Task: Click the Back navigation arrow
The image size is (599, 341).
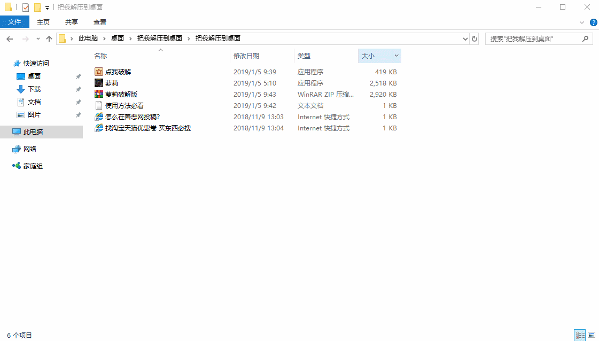Action: point(10,39)
